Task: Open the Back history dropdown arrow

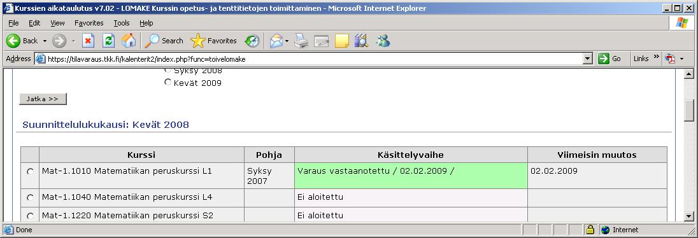Action: coord(45,41)
